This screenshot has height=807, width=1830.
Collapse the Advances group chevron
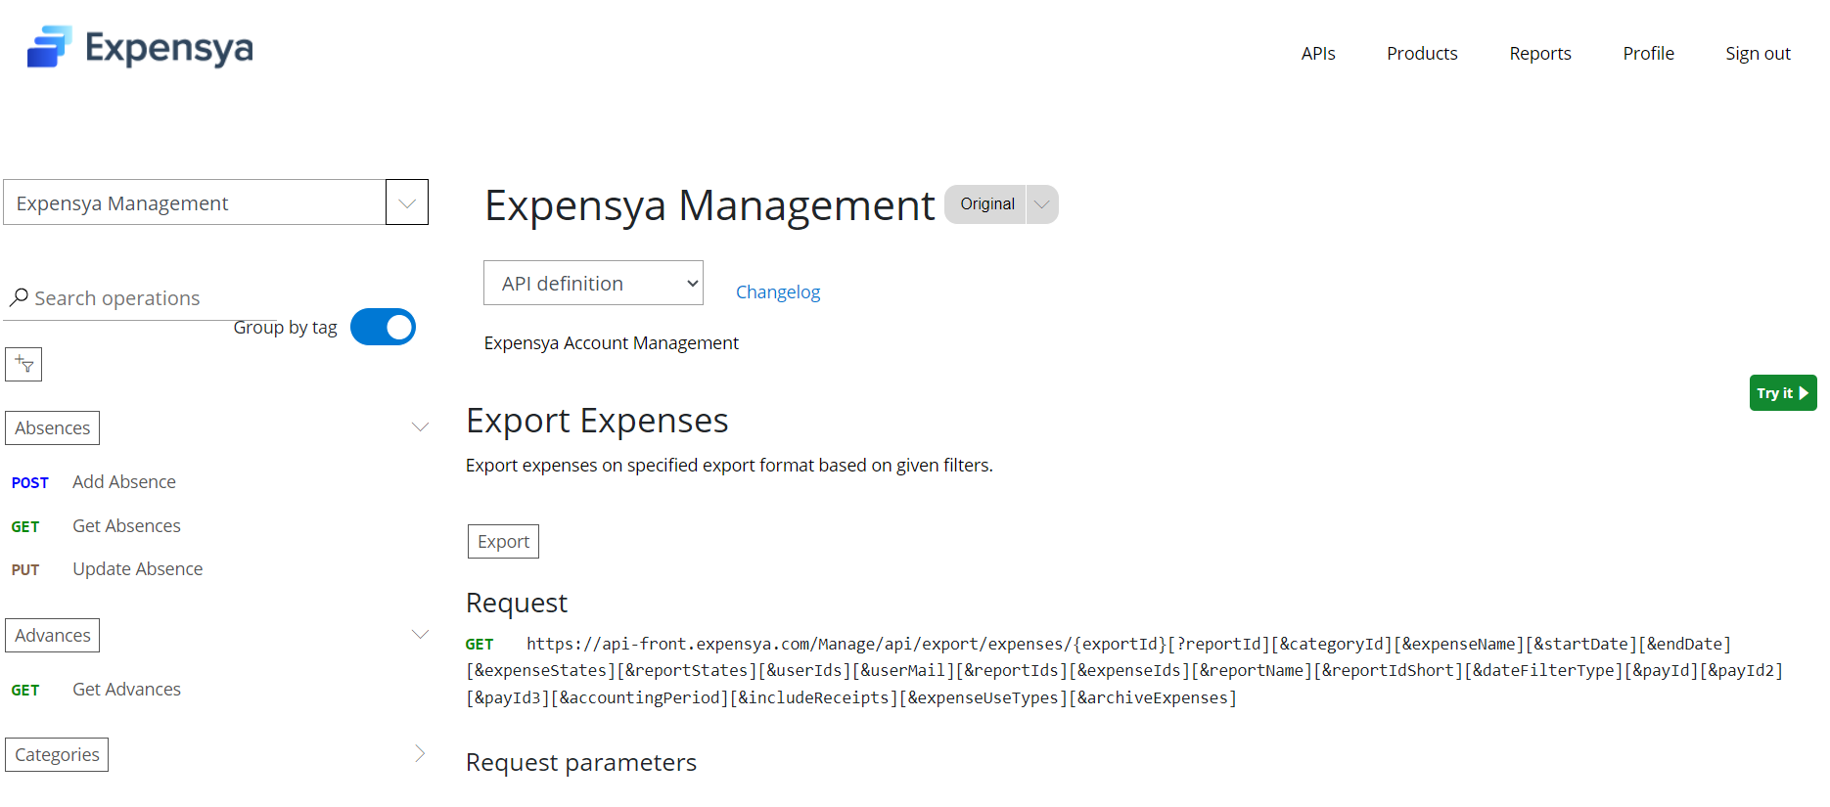420,635
